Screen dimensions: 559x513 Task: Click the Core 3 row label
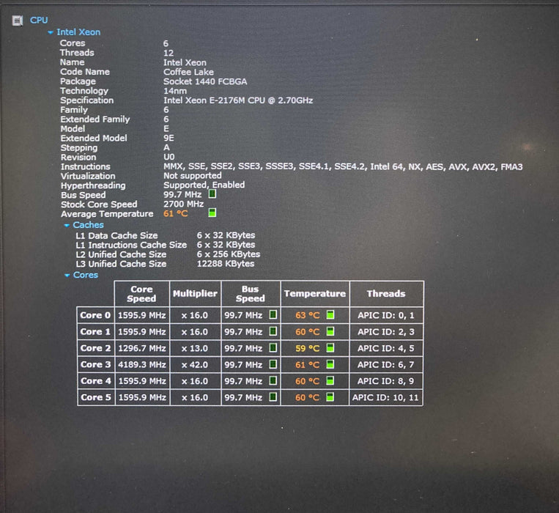point(95,364)
